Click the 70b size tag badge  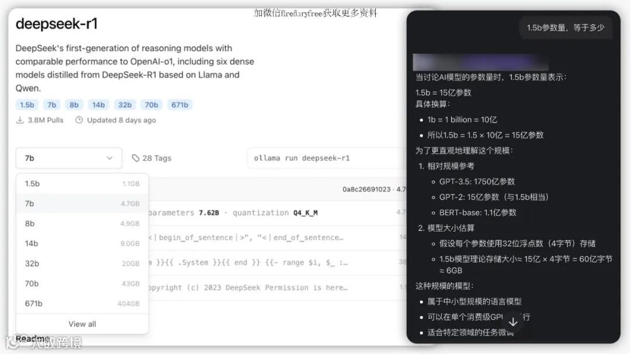(x=151, y=105)
